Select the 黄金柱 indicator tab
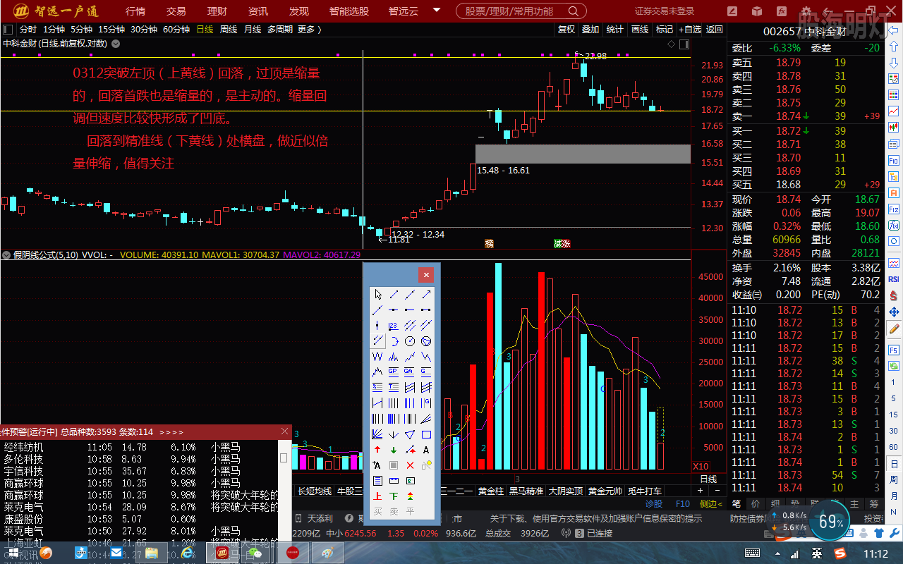 tap(491, 491)
